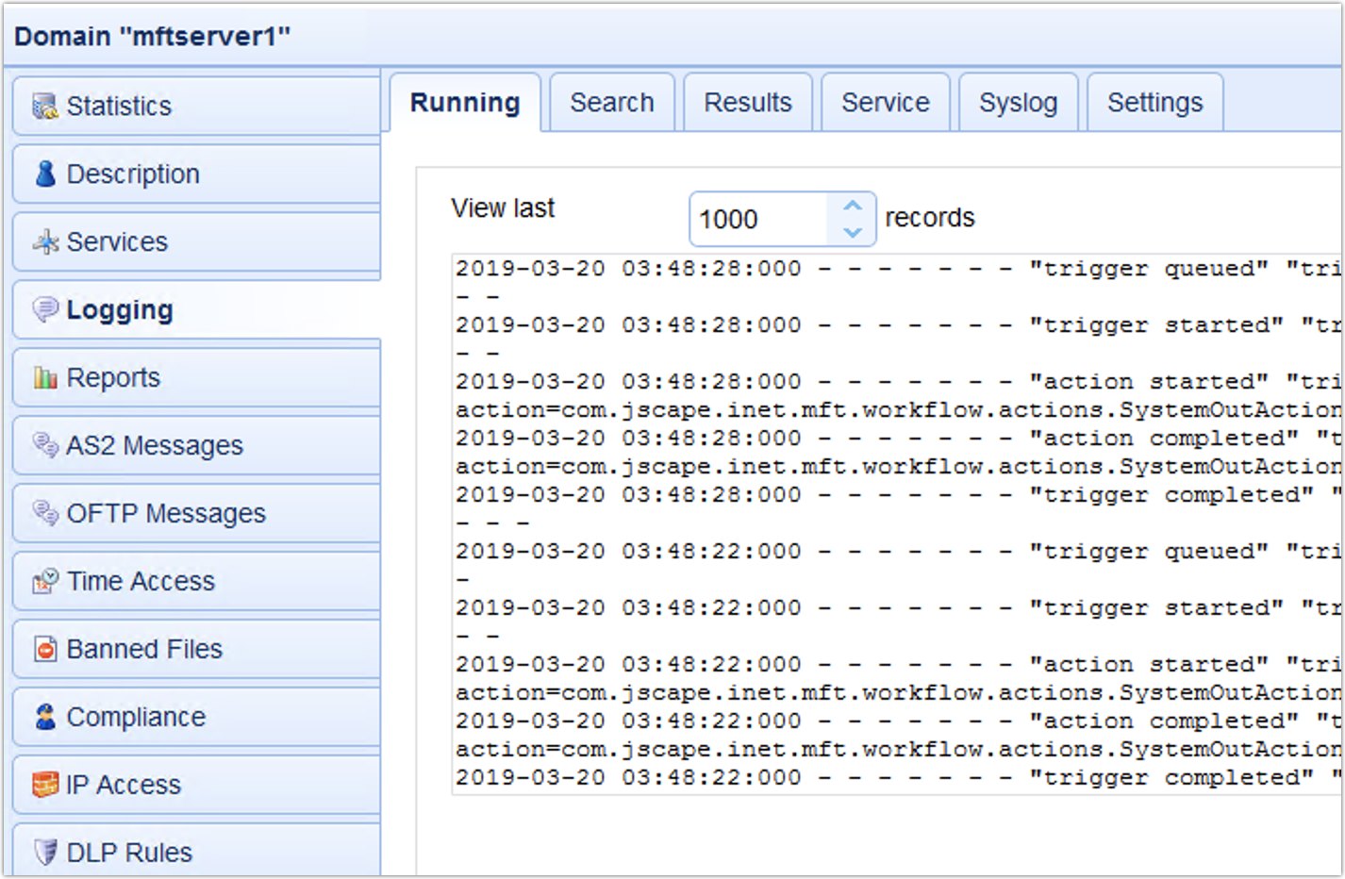This screenshot has height=879, width=1345.
Task: Click the Services sidebar icon
Action: coord(44,242)
